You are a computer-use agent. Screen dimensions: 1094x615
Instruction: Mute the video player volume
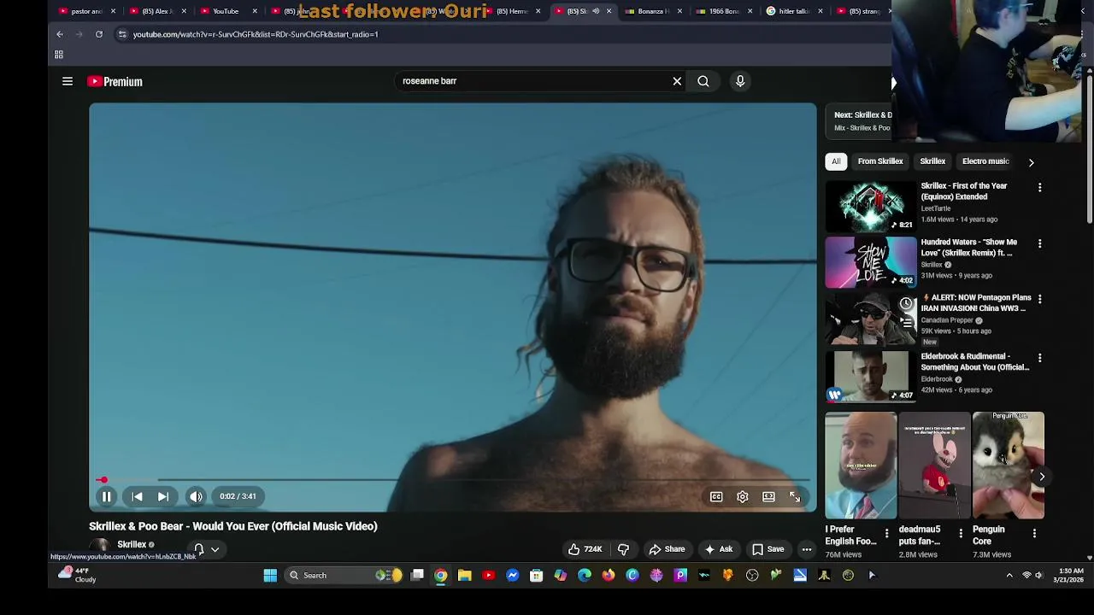[196, 496]
